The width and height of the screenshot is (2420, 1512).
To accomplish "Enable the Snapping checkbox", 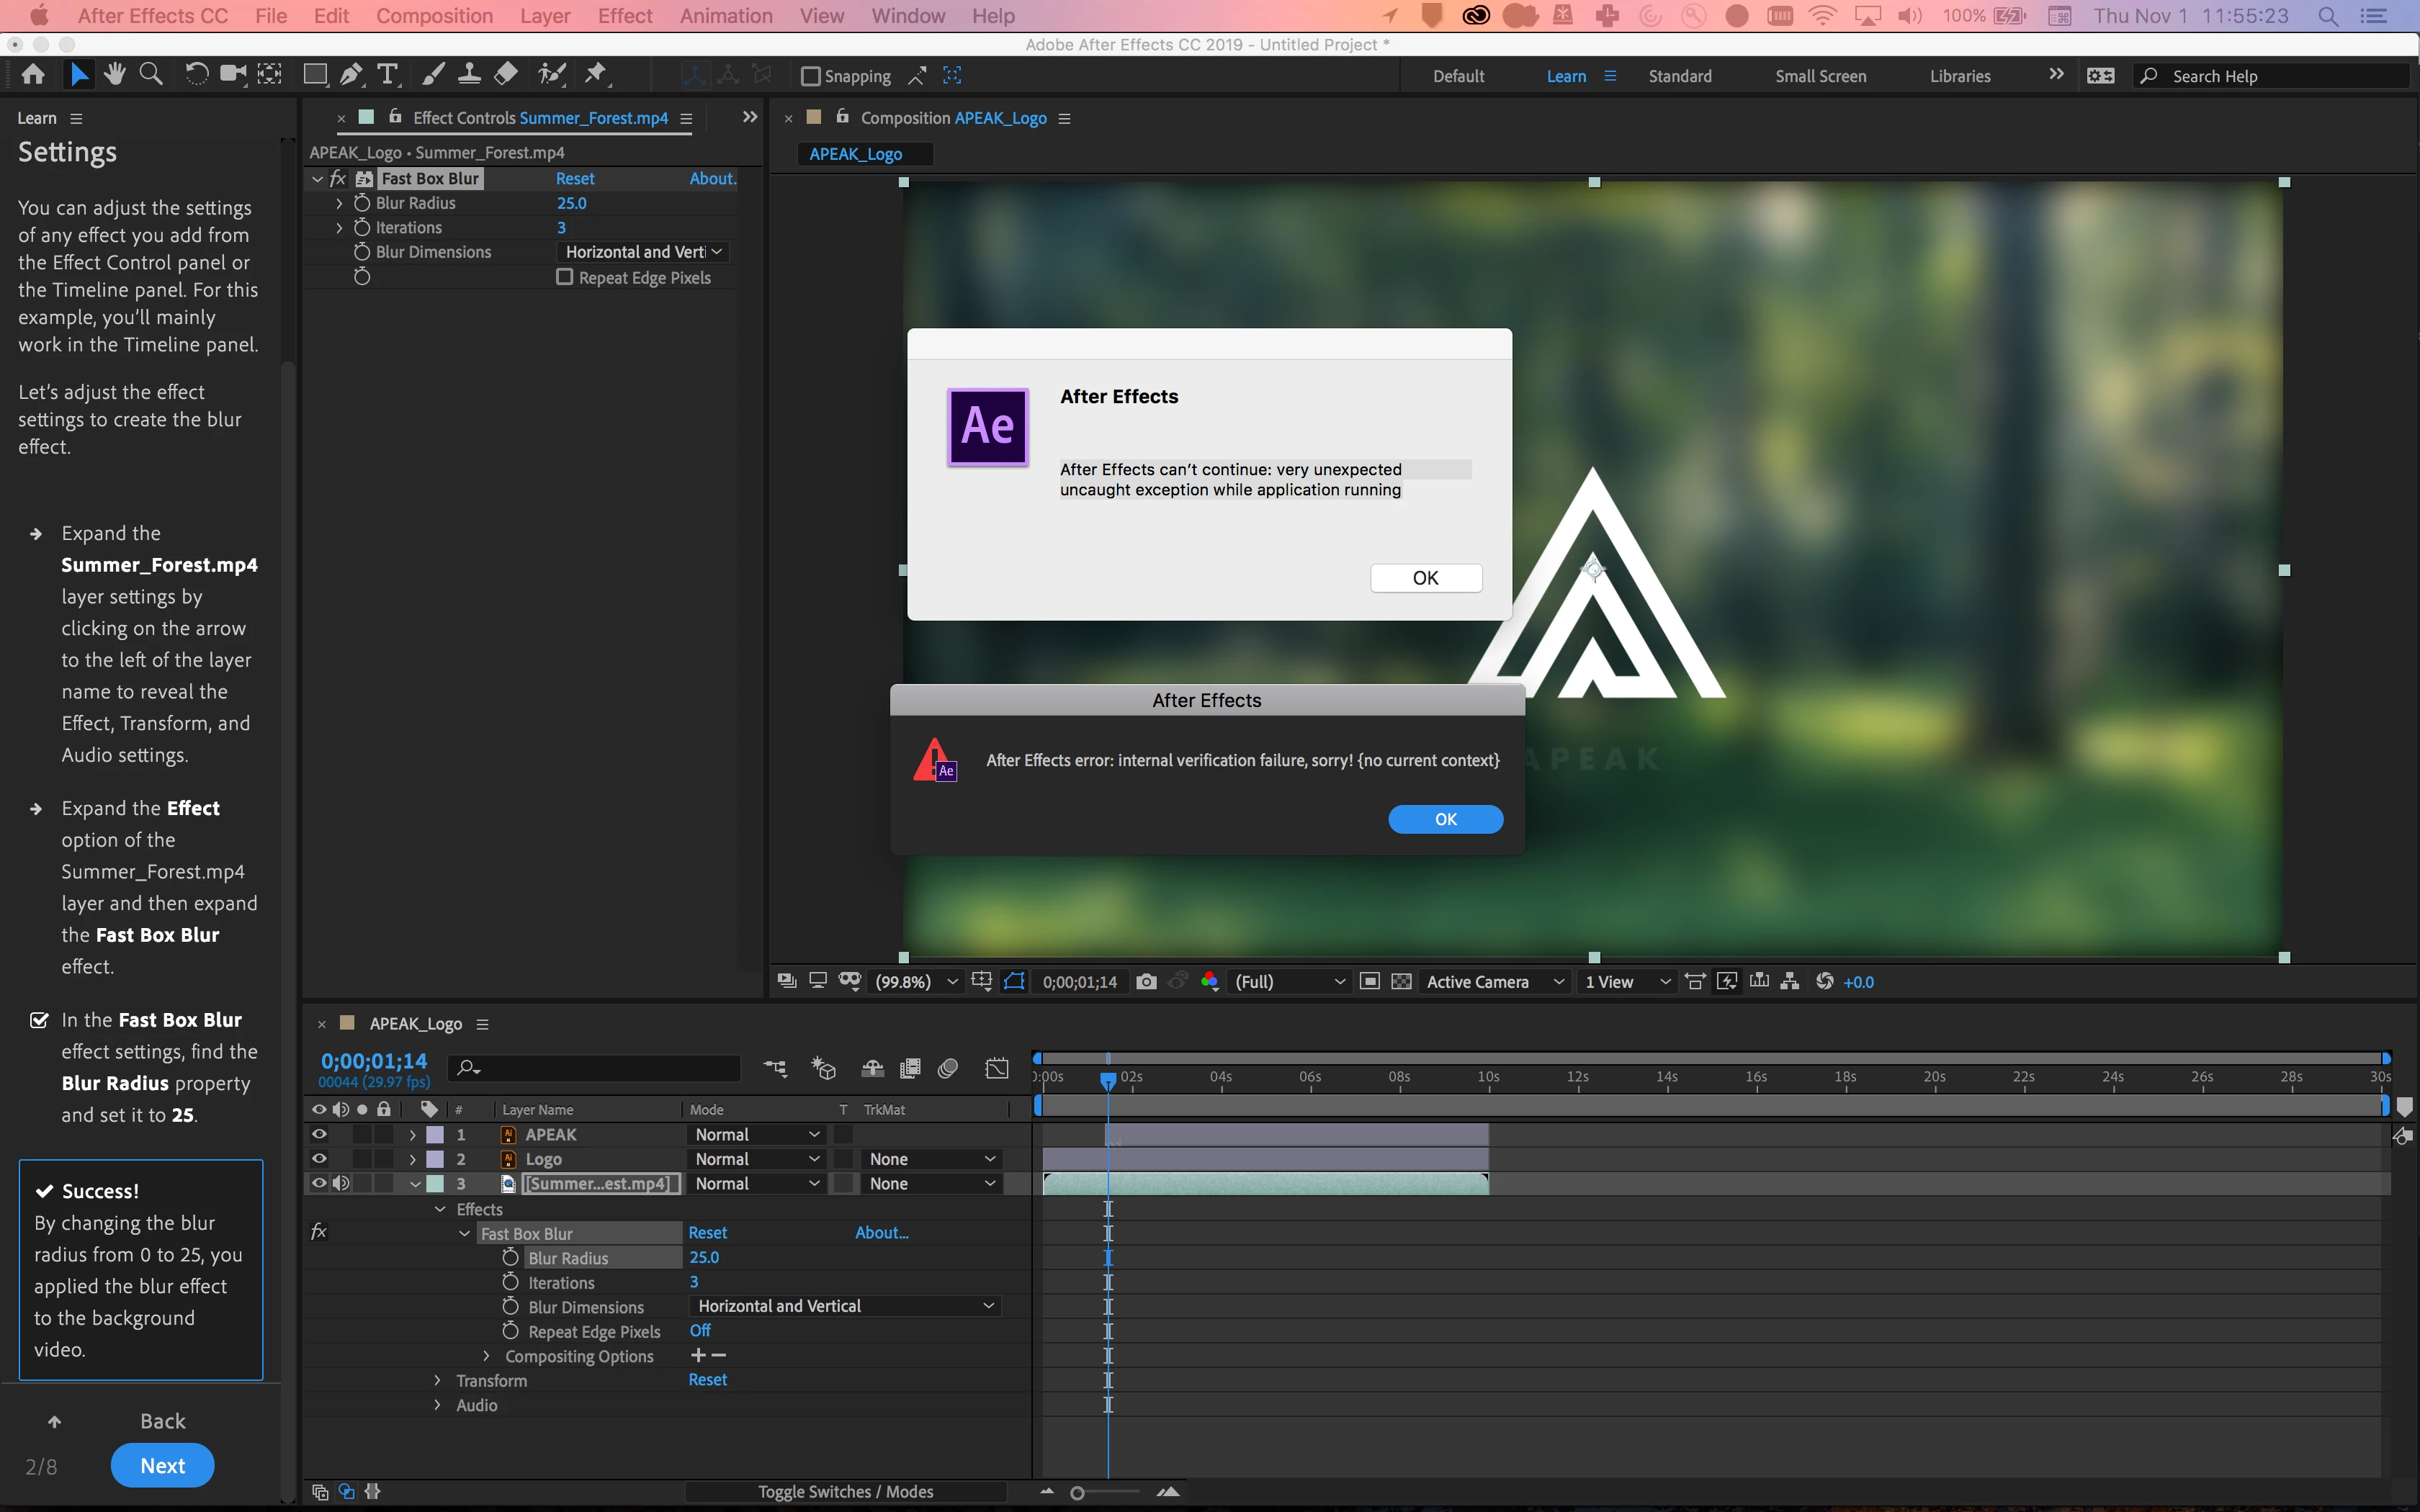I will (811, 76).
